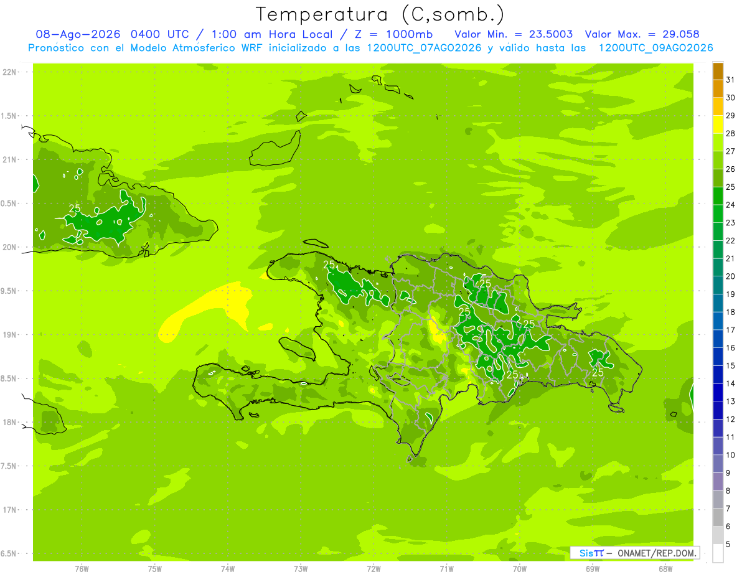The width and height of the screenshot is (747, 577).
Task: Click the purple legend swatch between 9 and 10
Action: [718, 464]
